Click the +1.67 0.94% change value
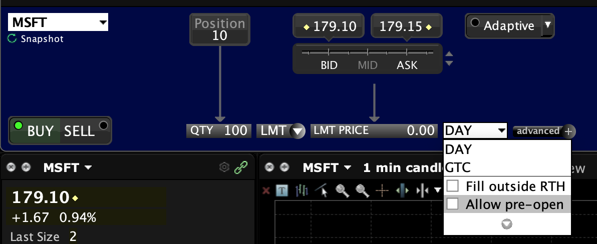This screenshot has width=597, height=244. click(54, 218)
